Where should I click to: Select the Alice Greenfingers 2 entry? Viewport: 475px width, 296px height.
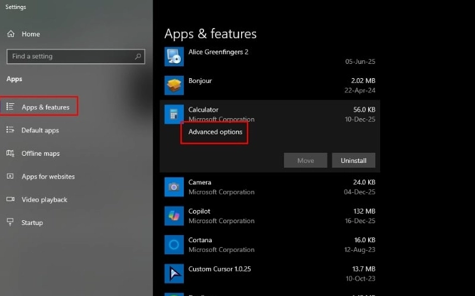(x=218, y=52)
